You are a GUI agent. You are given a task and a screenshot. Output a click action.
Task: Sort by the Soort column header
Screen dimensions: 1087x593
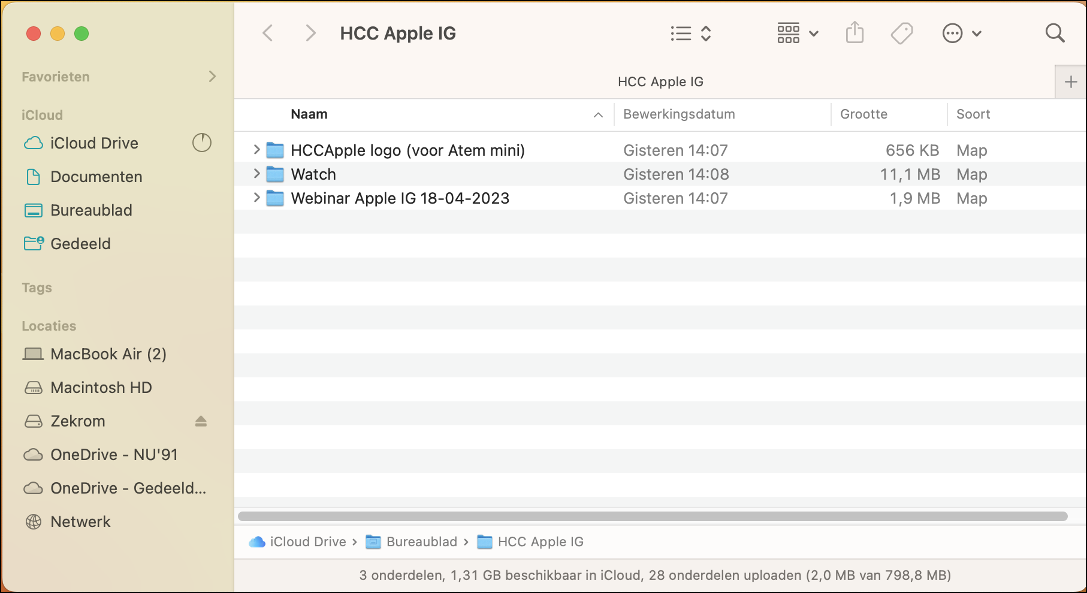[973, 114]
